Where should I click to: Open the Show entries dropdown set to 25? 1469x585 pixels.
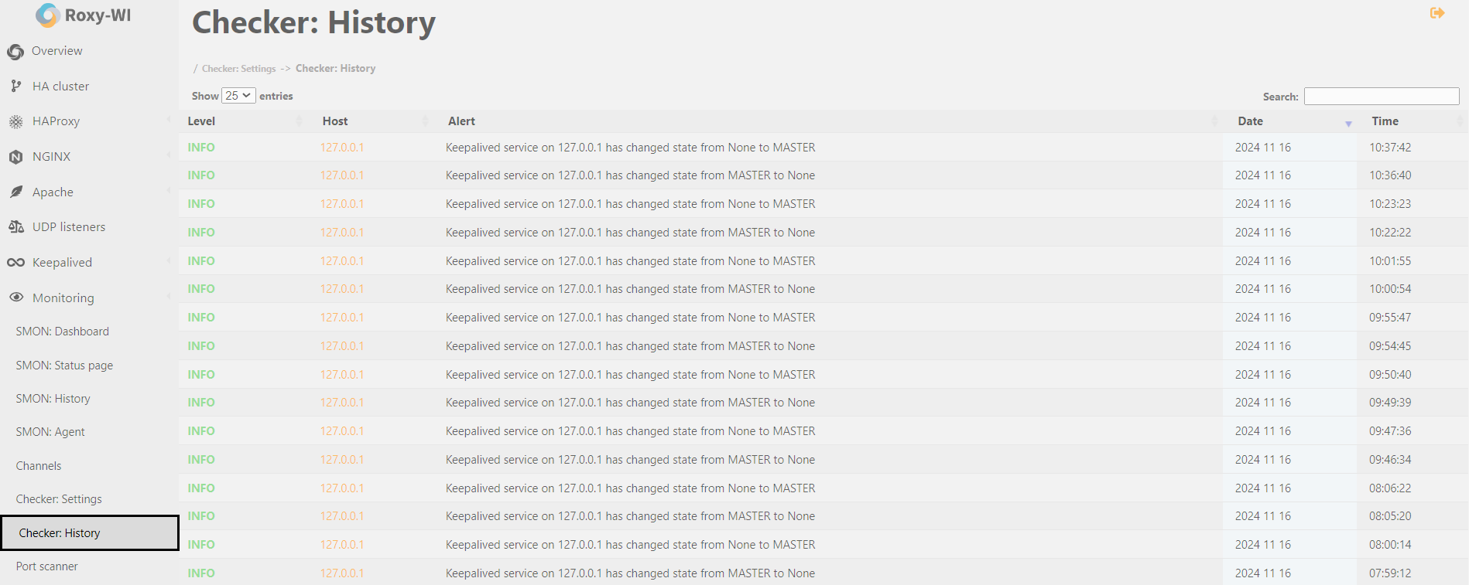238,96
